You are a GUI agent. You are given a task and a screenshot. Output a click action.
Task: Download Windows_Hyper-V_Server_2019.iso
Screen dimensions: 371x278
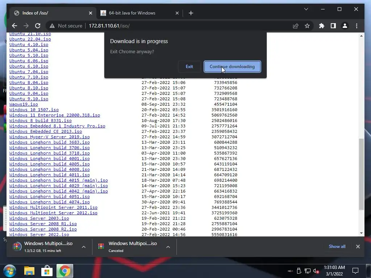(x=49, y=137)
